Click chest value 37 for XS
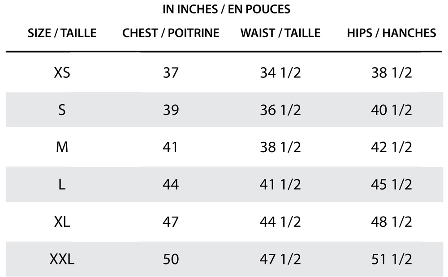 click(171, 72)
